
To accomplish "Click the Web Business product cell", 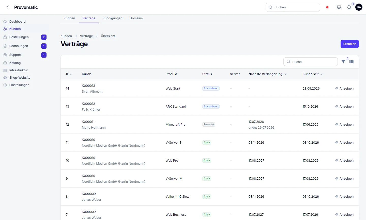I will [x=176, y=215].
